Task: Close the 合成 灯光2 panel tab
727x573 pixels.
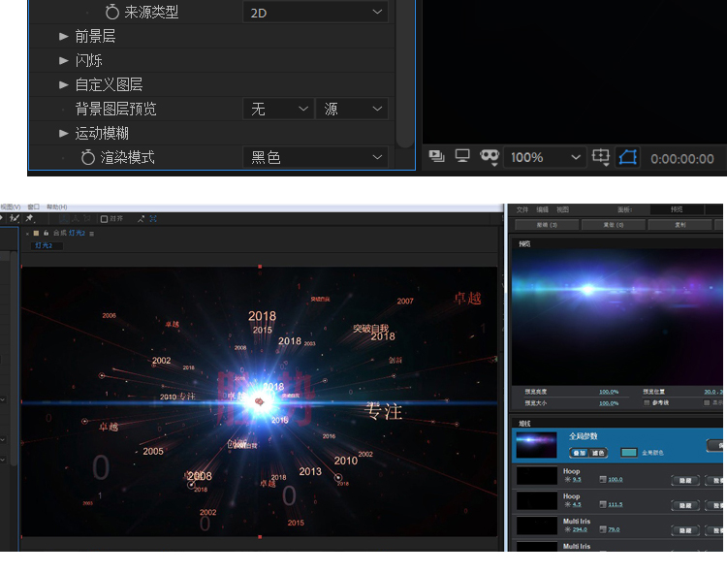Action: tap(27, 234)
